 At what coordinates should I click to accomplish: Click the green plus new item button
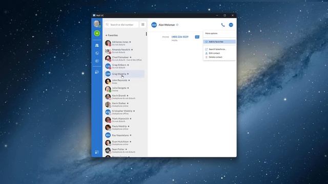coord(97,33)
